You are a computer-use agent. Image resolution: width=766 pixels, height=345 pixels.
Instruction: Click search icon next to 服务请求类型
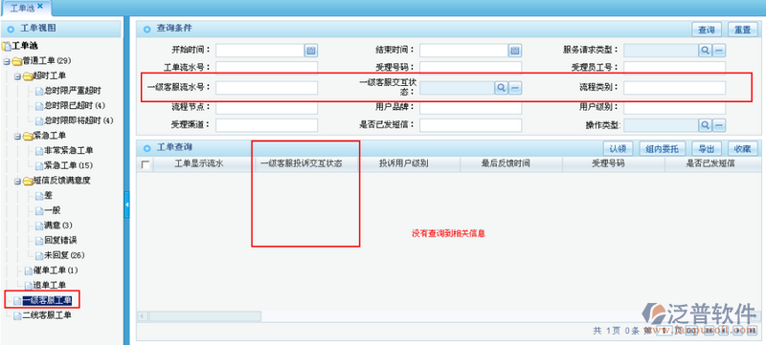click(705, 51)
